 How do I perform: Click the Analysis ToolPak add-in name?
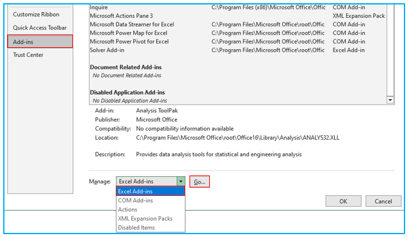coord(157,110)
